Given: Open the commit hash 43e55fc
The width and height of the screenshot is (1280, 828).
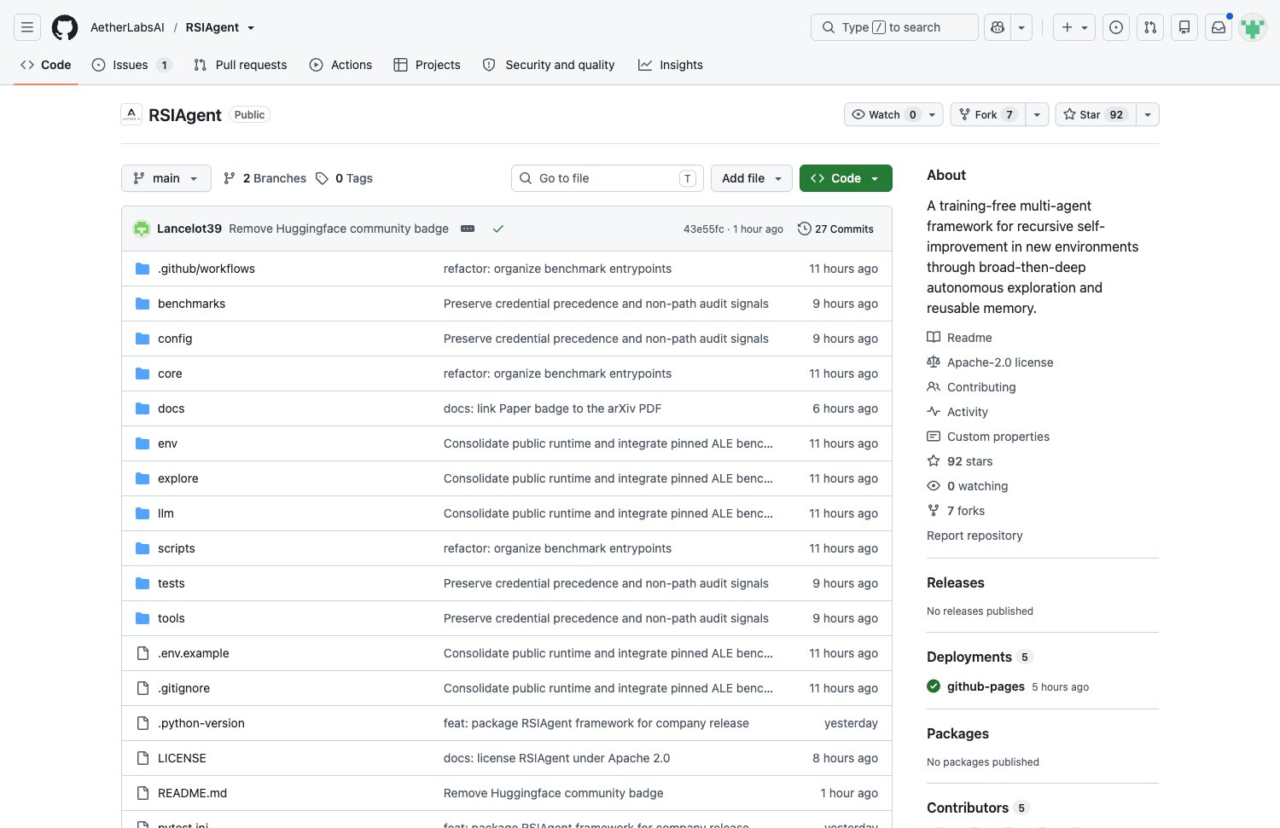Looking at the screenshot, I should 703,229.
